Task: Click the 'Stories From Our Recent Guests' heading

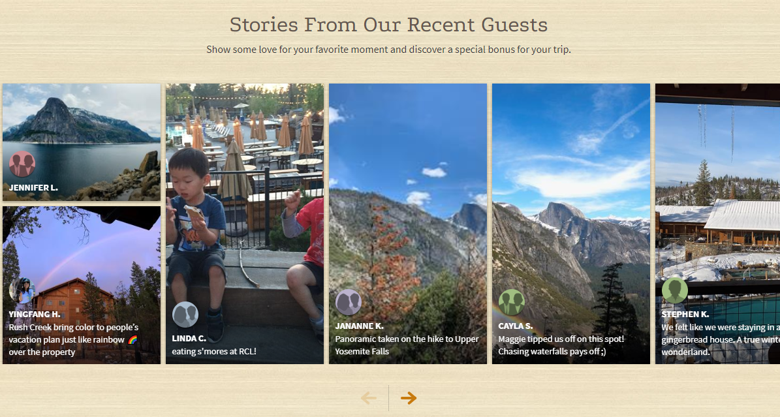Action: coord(388,25)
